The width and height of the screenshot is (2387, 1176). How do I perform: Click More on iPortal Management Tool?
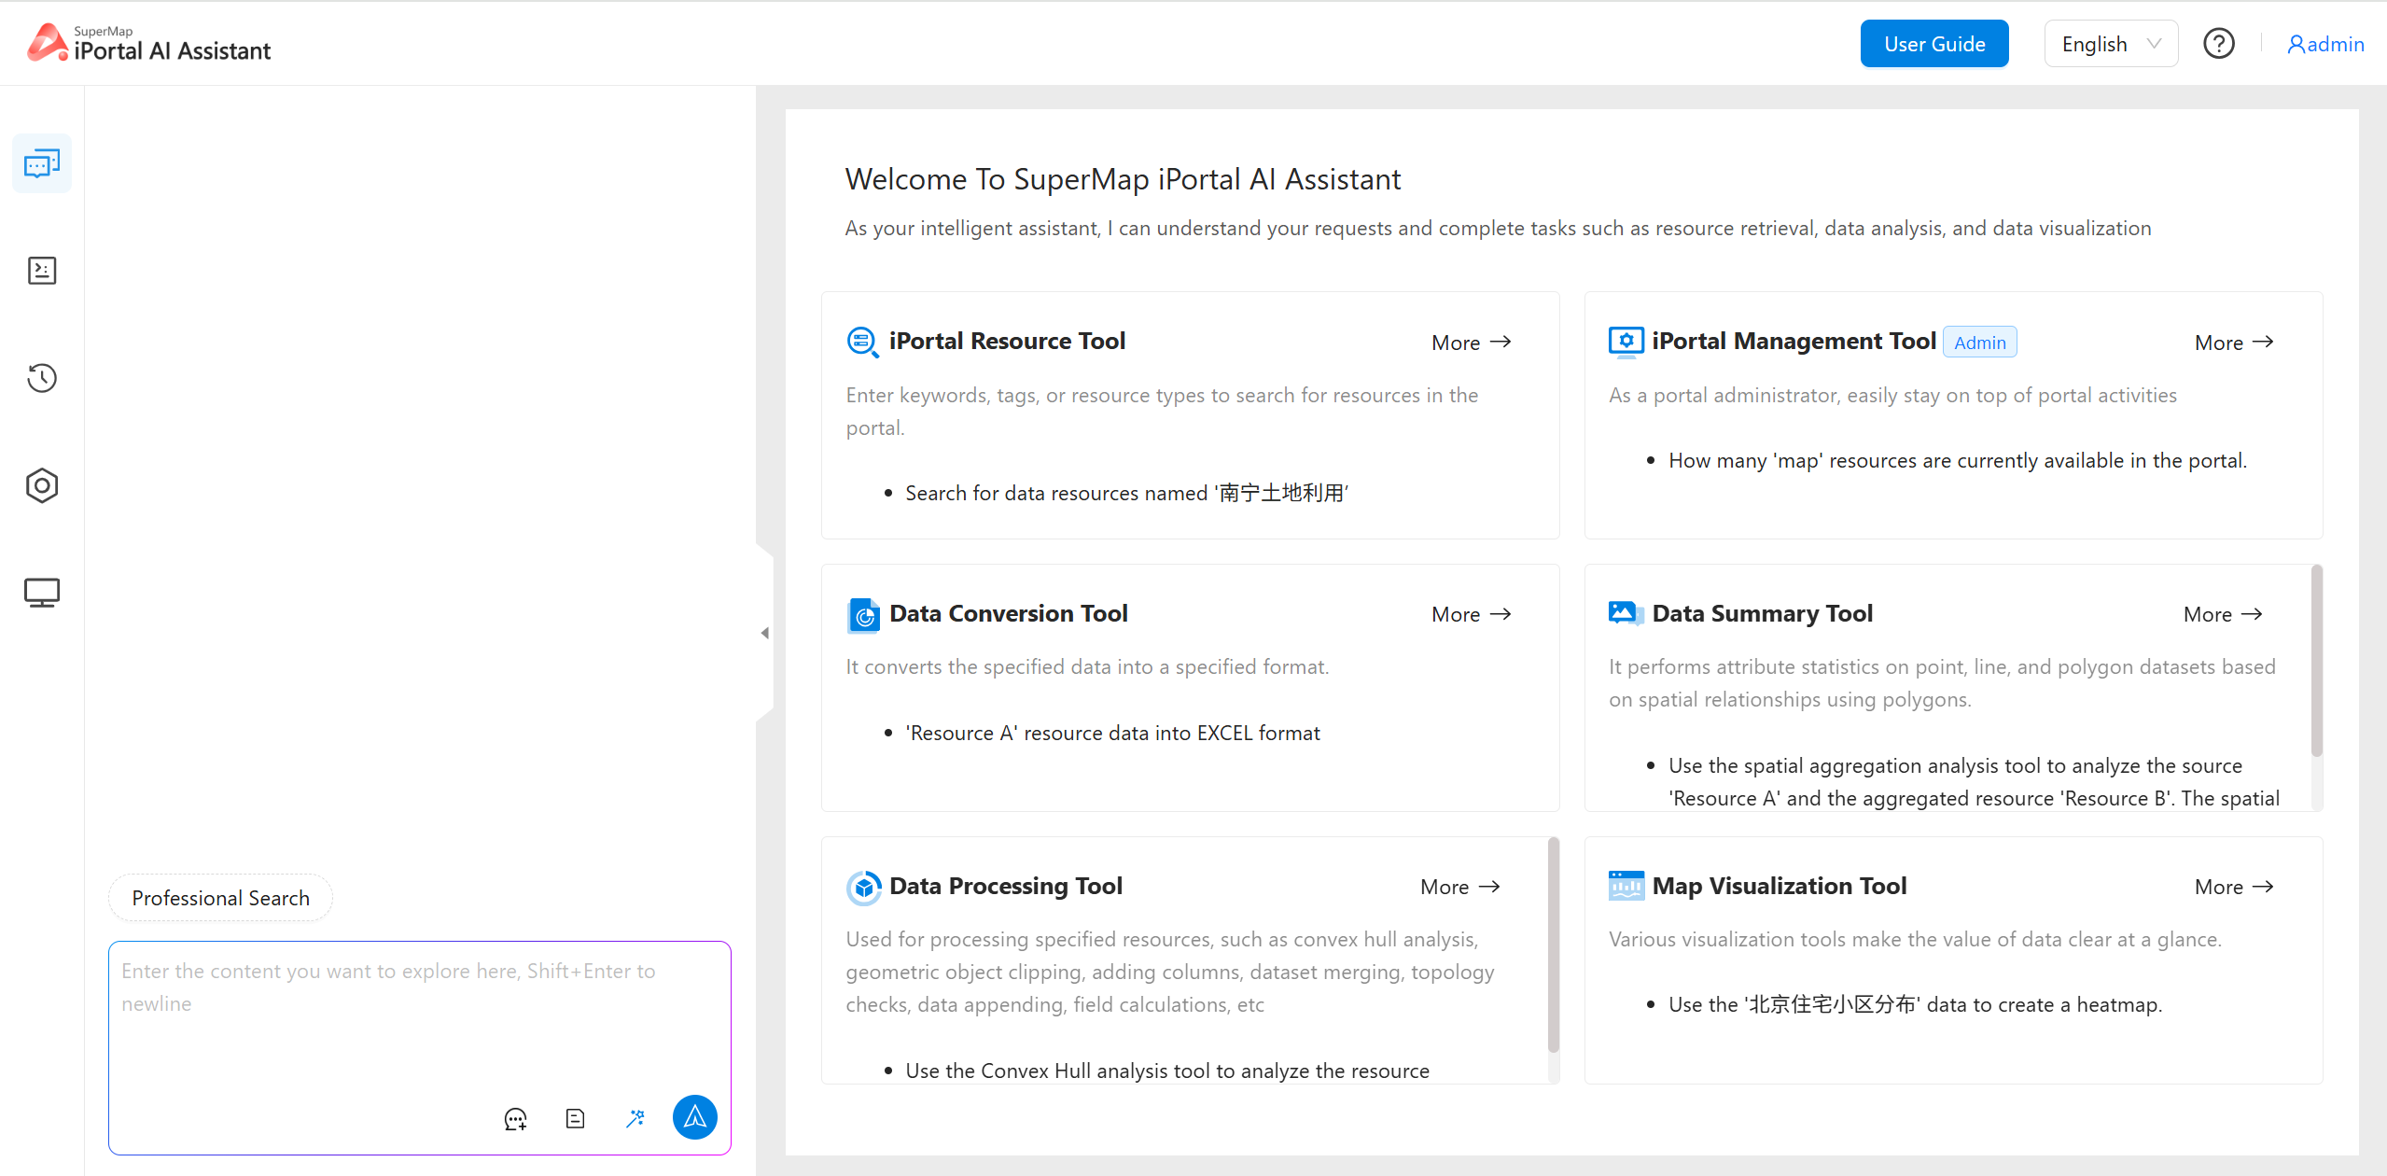[2234, 343]
